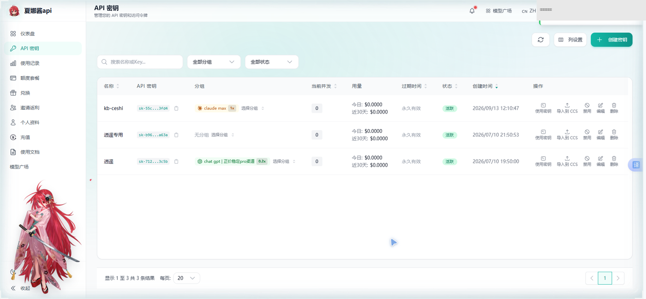
Task: Click 删除 for sk-712...3c5b key
Action: pyautogui.click(x=614, y=161)
